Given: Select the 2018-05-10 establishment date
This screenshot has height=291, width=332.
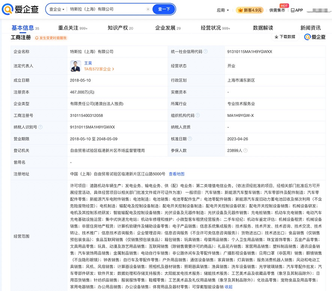Looking at the screenshot, I should click(80, 80).
